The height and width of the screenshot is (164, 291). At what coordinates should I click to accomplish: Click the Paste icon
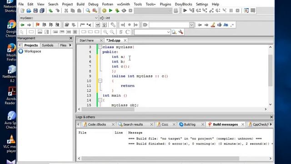click(79, 10)
